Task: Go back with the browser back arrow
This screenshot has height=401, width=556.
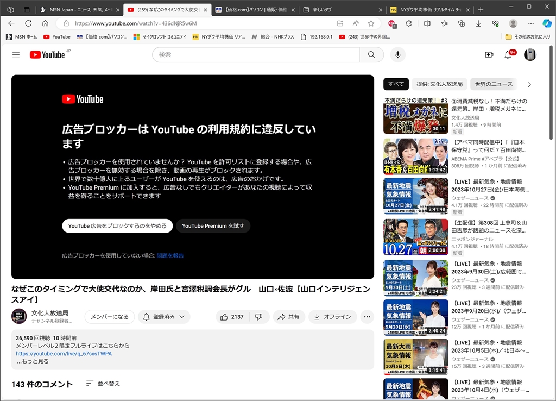Action: tap(11, 23)
